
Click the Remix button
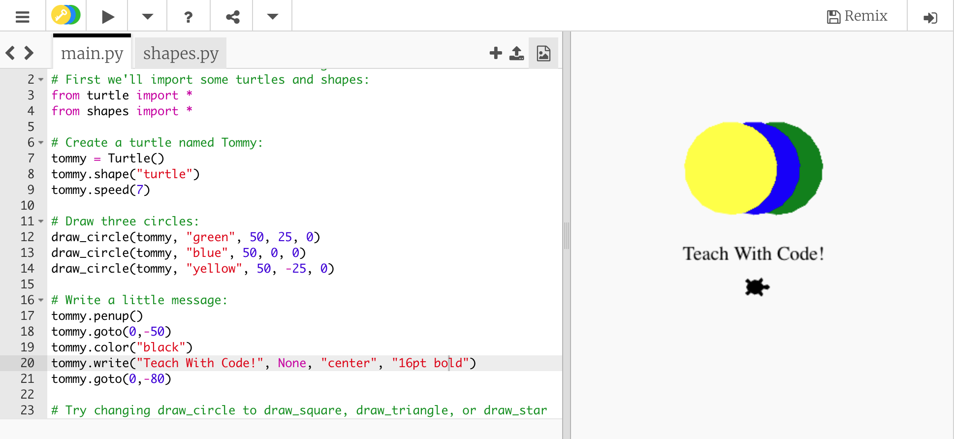(857, 16)
